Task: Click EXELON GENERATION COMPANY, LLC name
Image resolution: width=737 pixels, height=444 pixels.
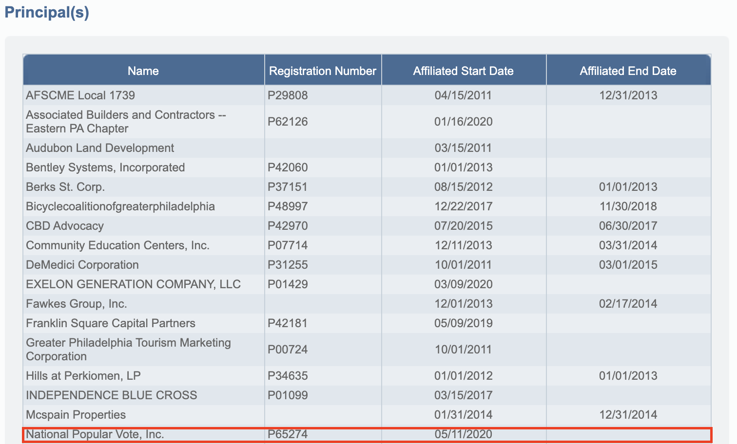Action: pos(133,284)
